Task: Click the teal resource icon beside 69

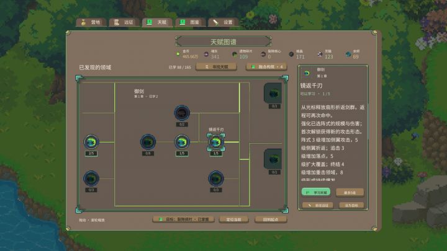Action: click(348, 54)
